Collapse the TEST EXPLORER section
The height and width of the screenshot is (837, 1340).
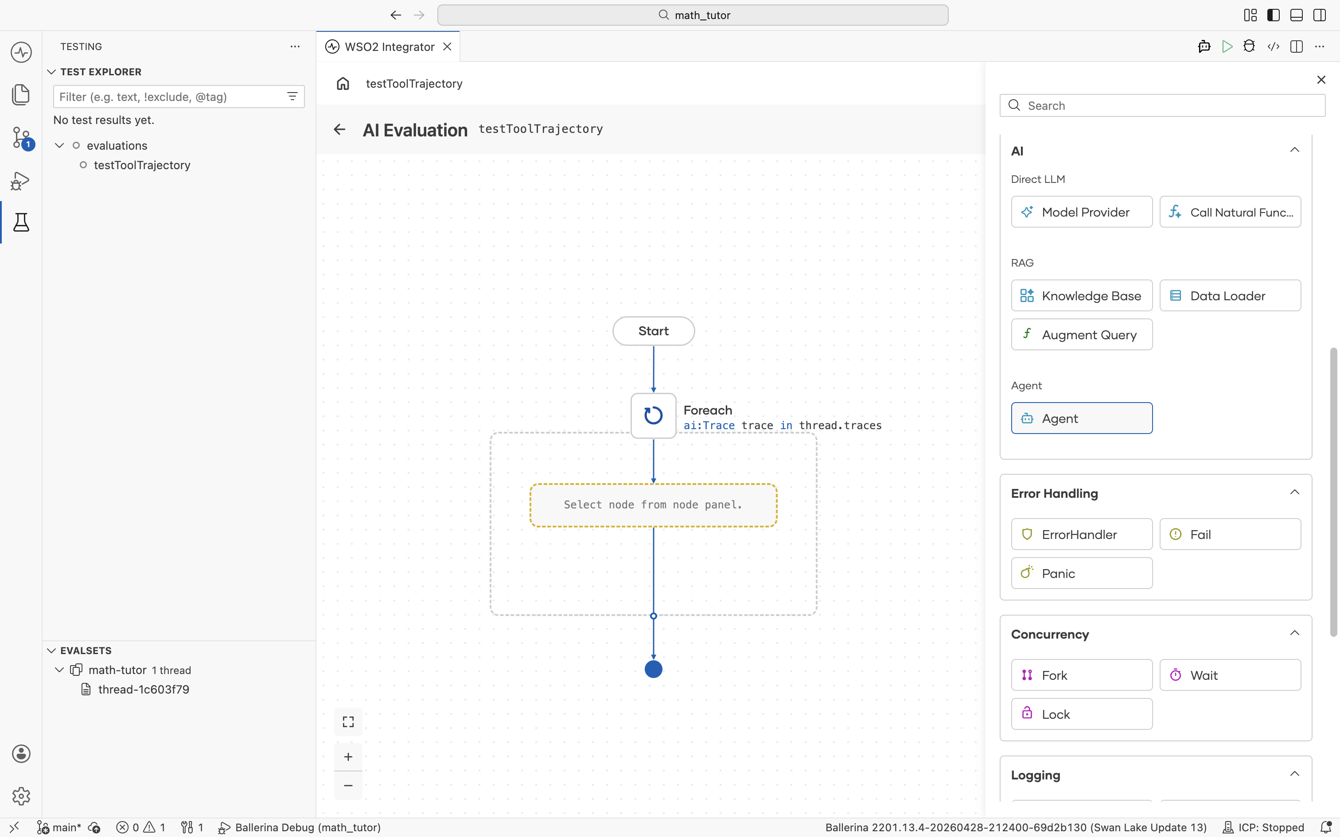(x=51, y=72)
